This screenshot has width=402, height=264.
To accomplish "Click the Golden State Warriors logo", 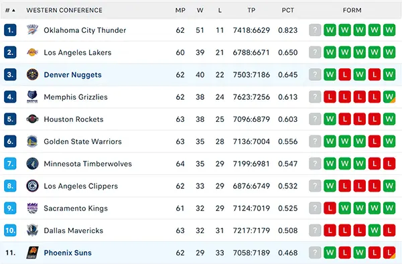I will 33,141.
